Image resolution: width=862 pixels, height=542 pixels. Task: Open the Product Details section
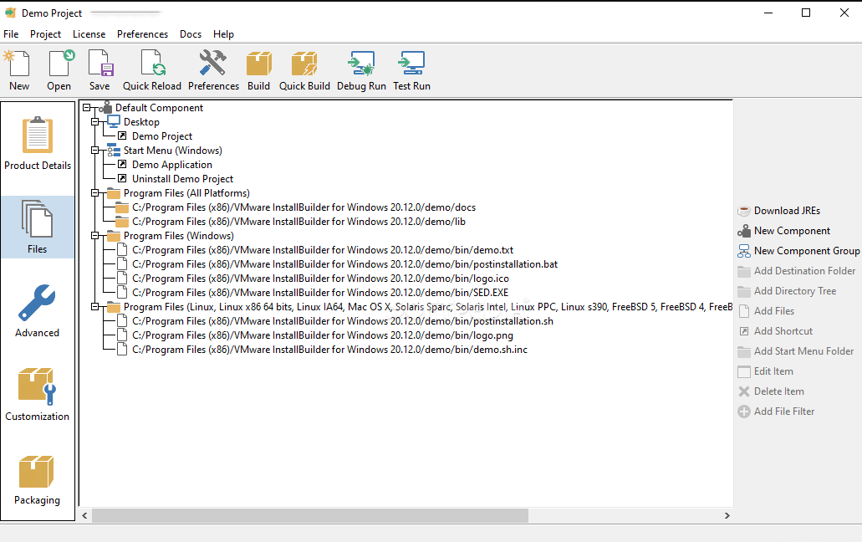[x=38, y=144]
